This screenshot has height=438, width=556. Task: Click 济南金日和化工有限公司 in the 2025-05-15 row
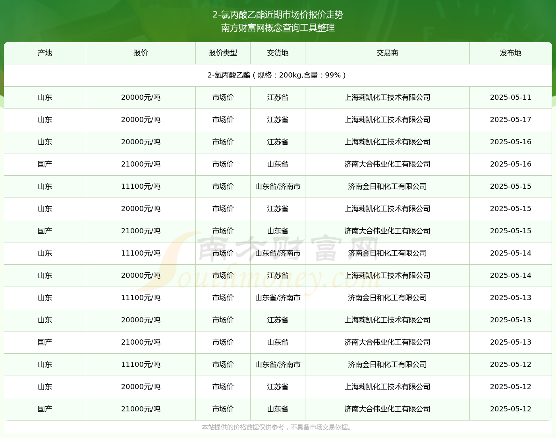387,186
